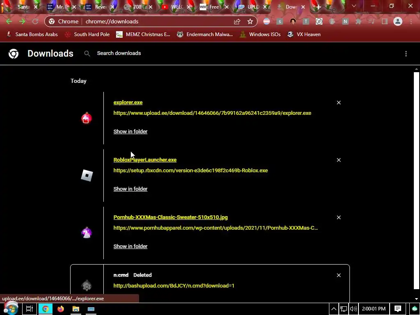Open the media control playlist icon
The image size is (420, 315).
coord(371,21)
